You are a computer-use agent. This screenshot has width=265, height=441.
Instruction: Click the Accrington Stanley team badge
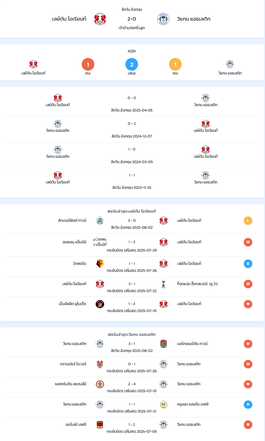100,384
